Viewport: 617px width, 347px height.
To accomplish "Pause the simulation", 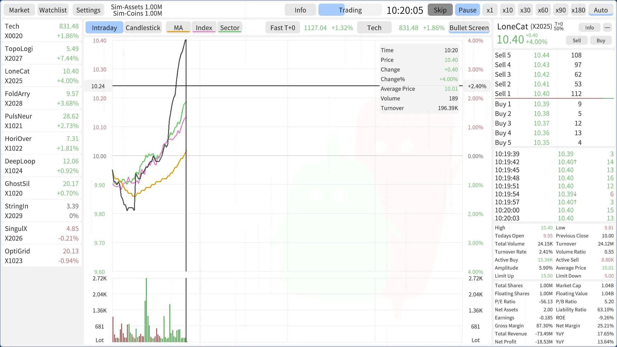I will pos(468,10).
